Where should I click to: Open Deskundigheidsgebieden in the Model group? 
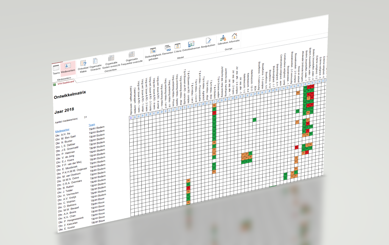153,51
